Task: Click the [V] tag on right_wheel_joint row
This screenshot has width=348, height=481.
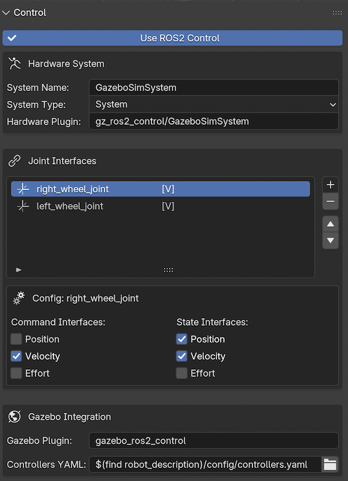Action: coord(168,189)
